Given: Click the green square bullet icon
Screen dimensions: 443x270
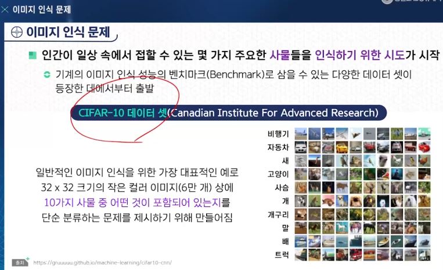Looking at the screenshot, I should pyautogui.click(x=33, y=55).
